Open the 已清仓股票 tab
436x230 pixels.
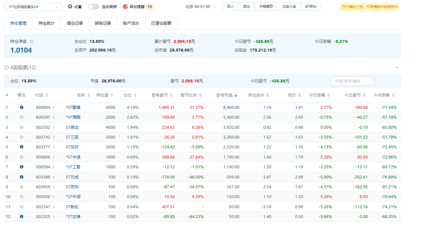point(161,23)
